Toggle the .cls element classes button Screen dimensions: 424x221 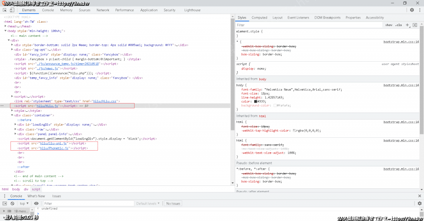[398, 25]
